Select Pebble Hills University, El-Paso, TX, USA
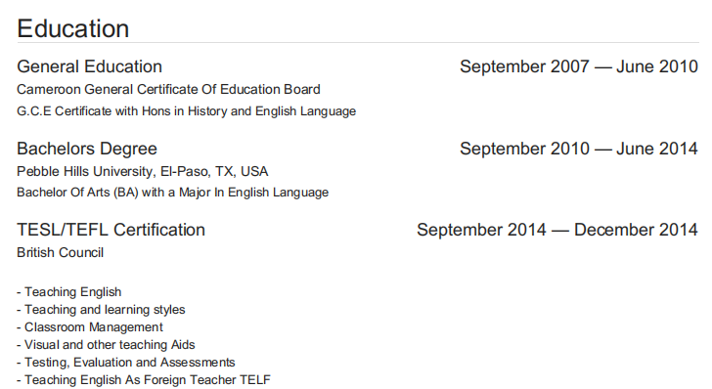 pos(143,171)
